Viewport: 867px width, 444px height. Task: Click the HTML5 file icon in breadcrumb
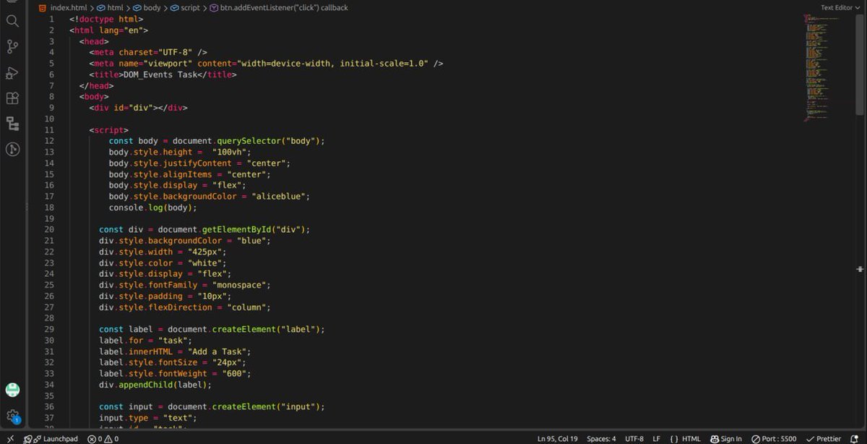click(x=43, y=8)
